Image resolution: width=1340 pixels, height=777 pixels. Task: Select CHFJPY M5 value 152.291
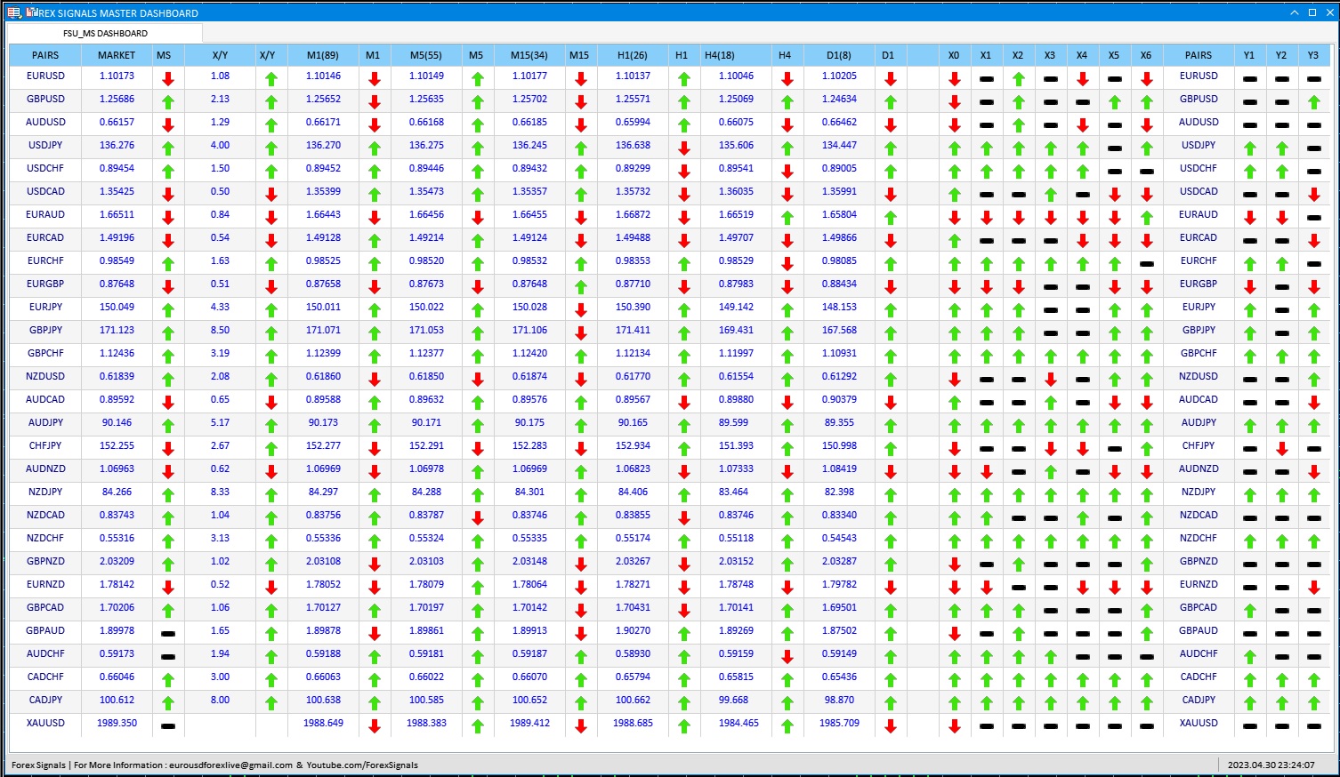[426, 446]
